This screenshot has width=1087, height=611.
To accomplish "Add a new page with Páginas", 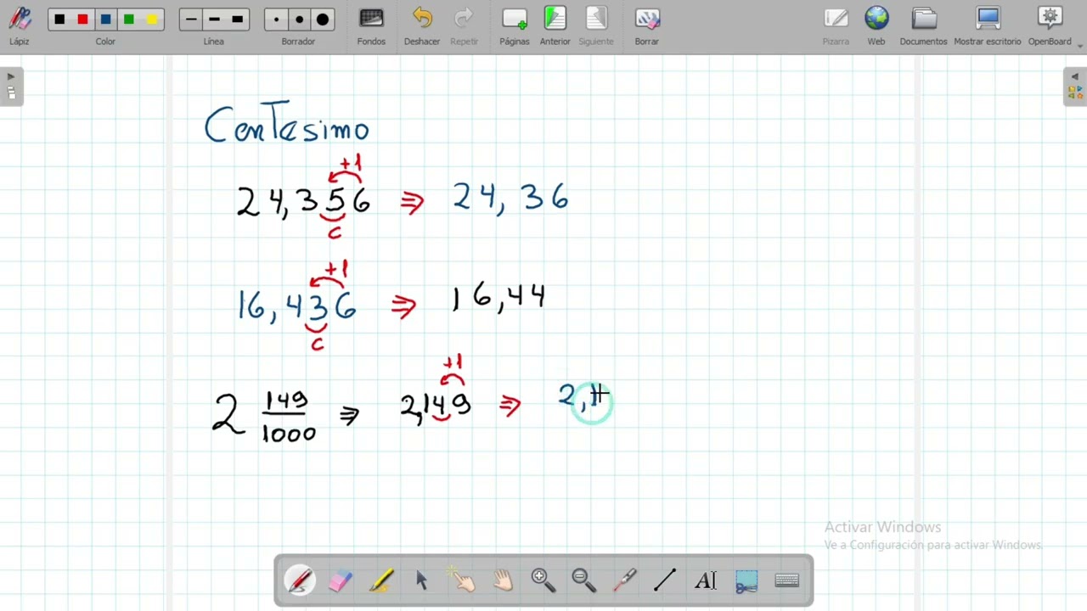I will pyautogui.click(x=514, y=25).
